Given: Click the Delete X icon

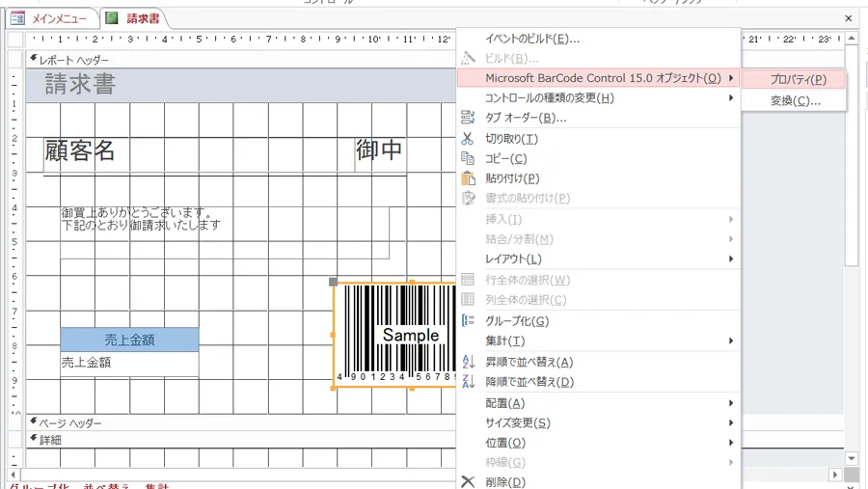Looking at the screenshot, I should [x=469, y=481].
